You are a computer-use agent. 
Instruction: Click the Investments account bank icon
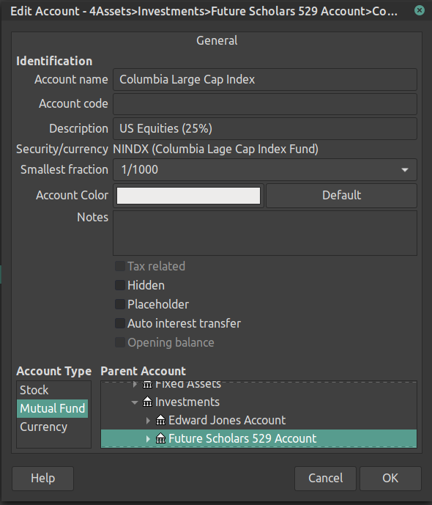(x=147, y=402)
